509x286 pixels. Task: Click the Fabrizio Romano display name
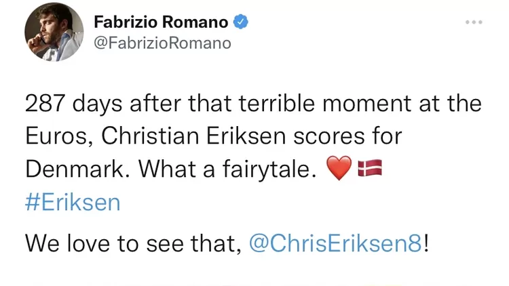click(x=160, y=22)
